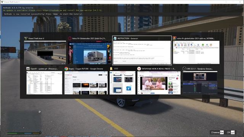Viewport: 244px width, 137px height.
Task: Switch to the Grand Theft Auto V thumbnail
Action: point(45,53)
